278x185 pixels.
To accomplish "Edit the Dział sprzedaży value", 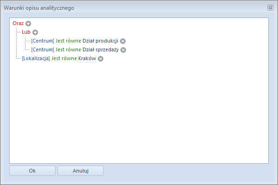I will 101,49.
